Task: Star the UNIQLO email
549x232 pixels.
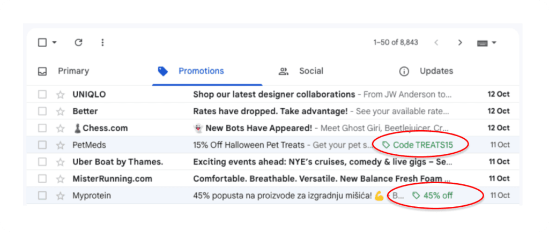Action: coord(60,95)
